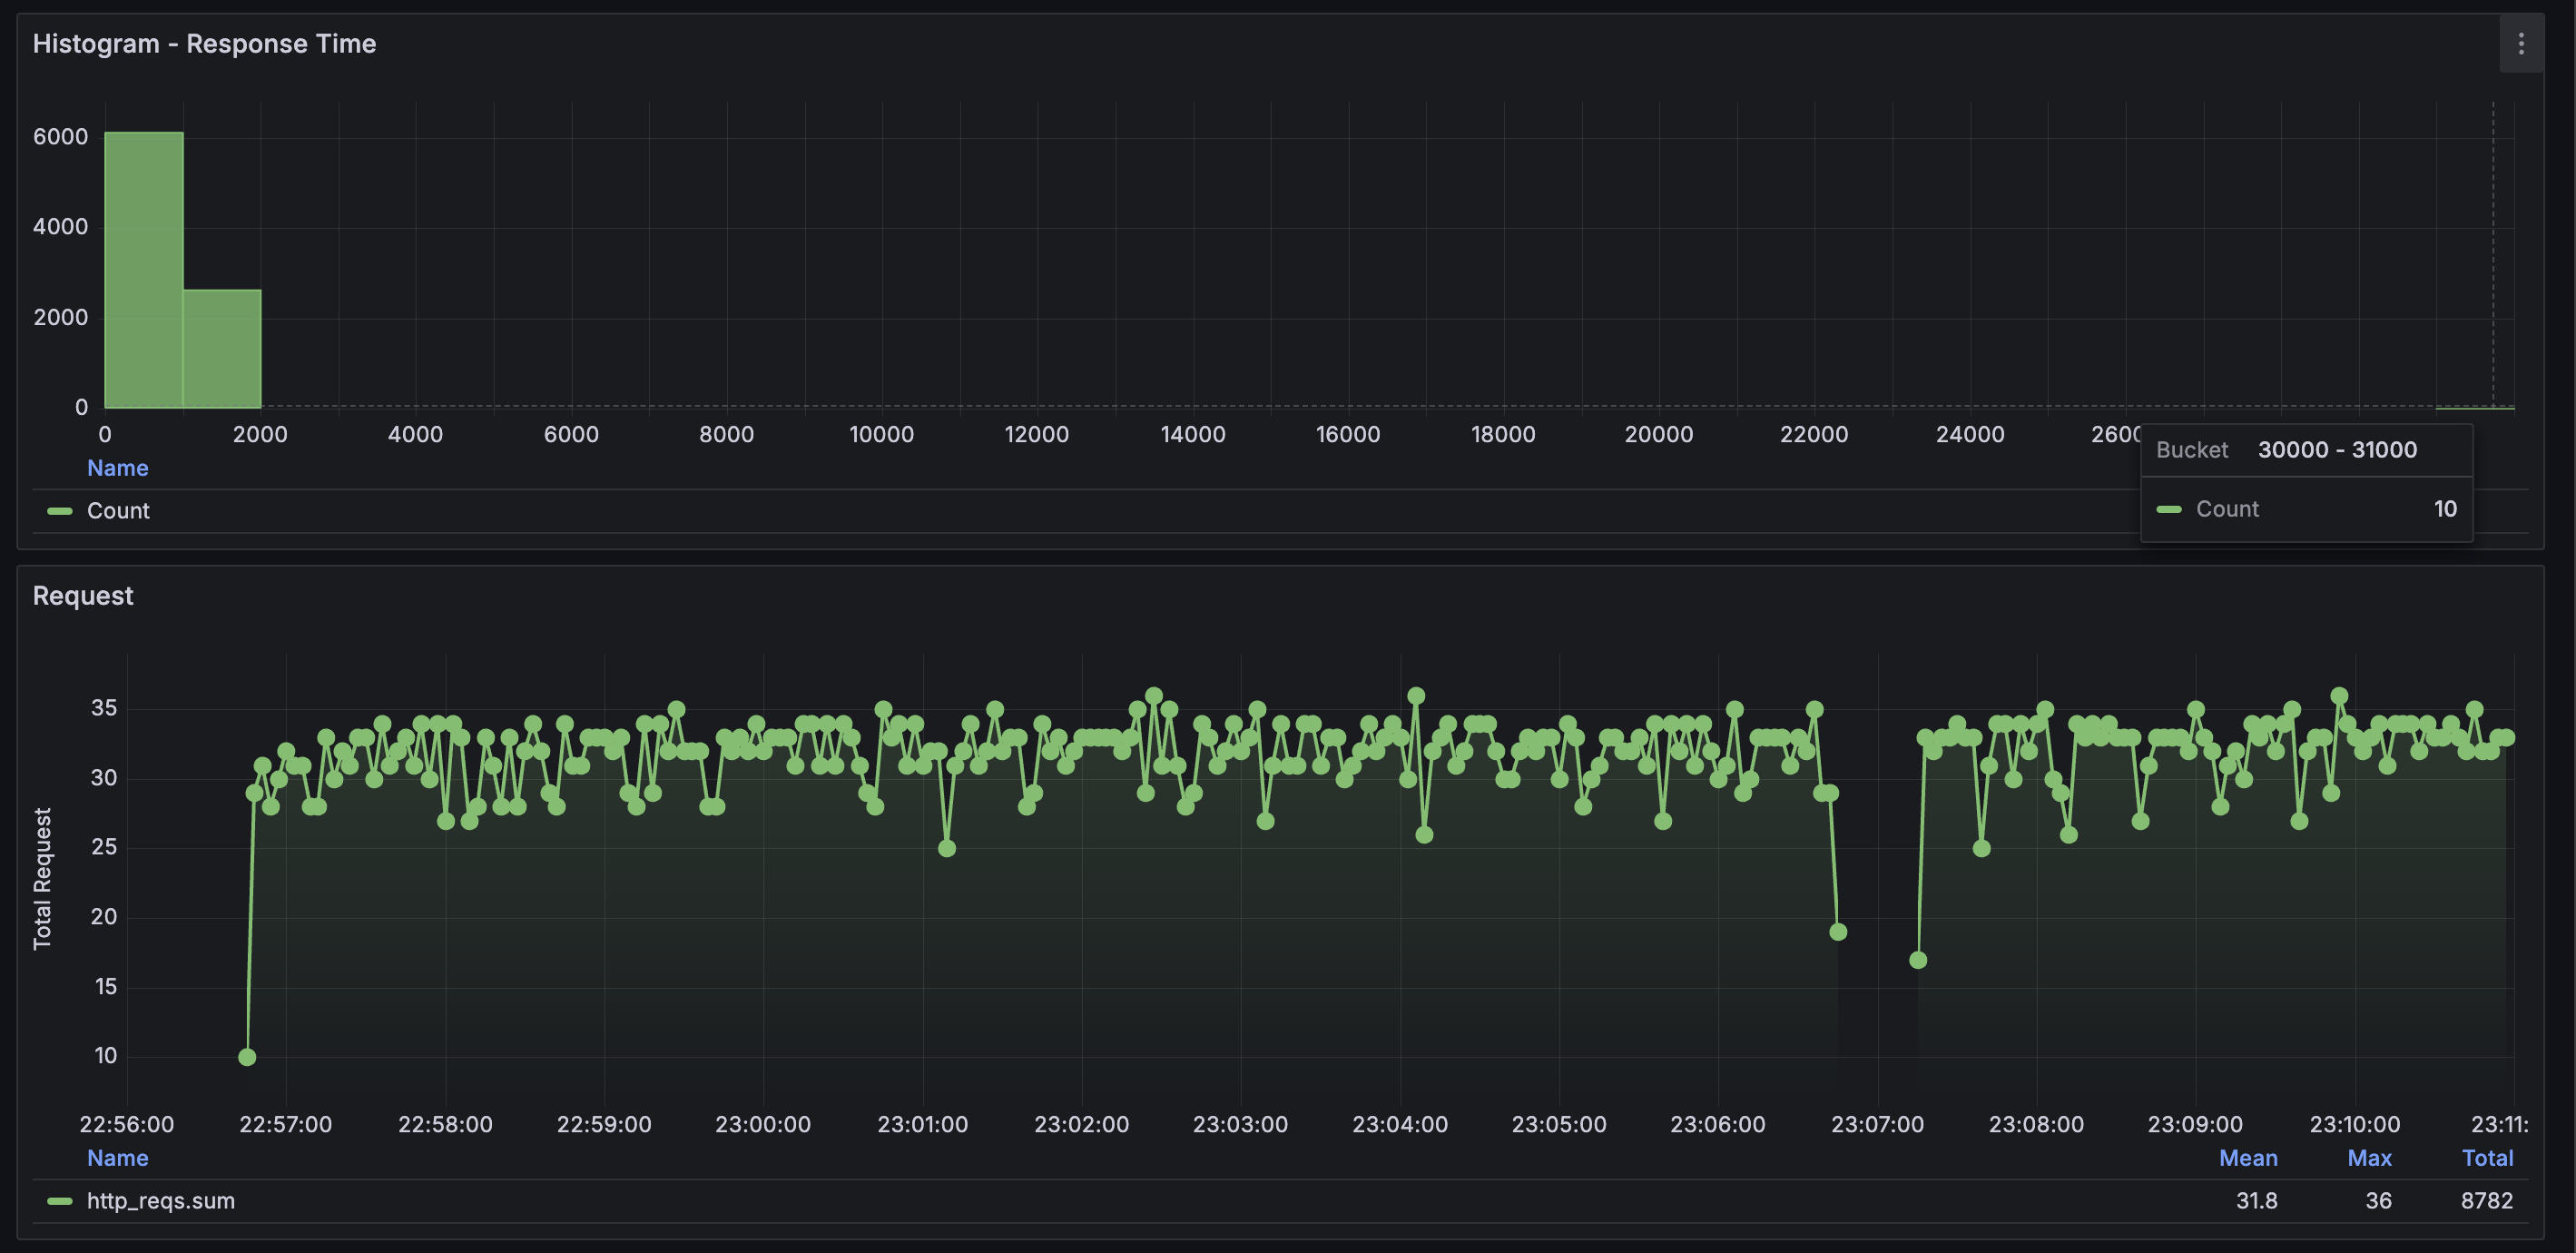Screen dimensions: 2576x1253
Task: Click the data point at 15 after the gap
Action: pyautogui.click(x=1917, y=960)
